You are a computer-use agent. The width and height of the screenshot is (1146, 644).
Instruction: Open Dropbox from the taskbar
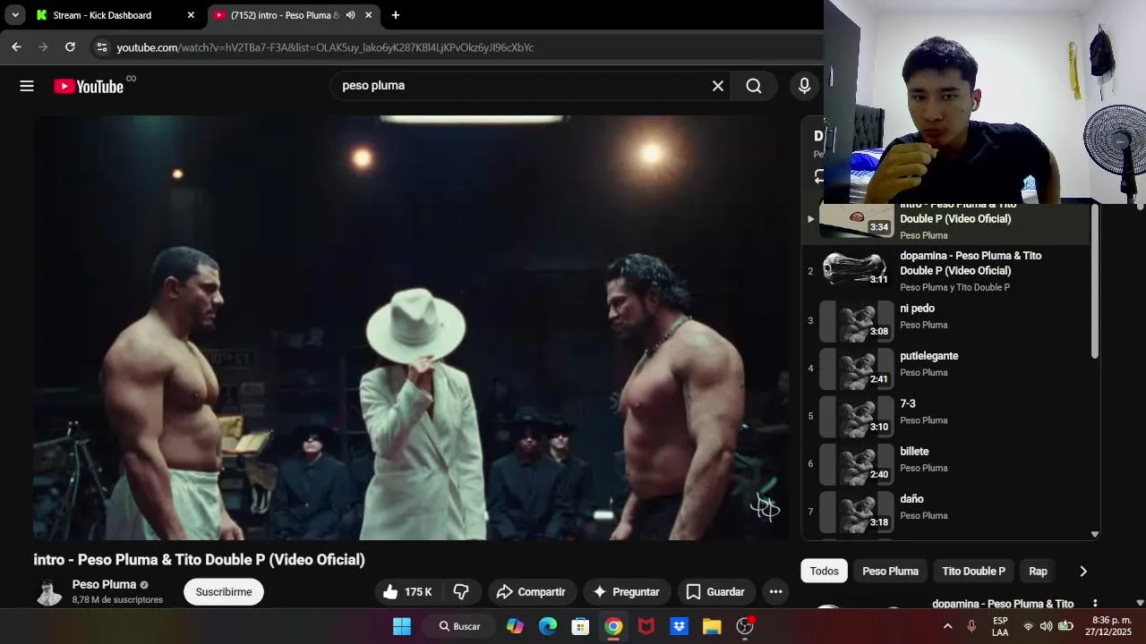[679, 626]
